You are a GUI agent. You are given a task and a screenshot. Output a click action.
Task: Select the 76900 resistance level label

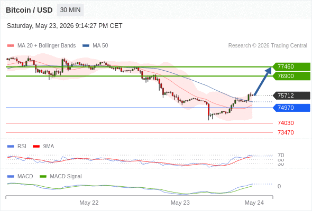point(291,76)
